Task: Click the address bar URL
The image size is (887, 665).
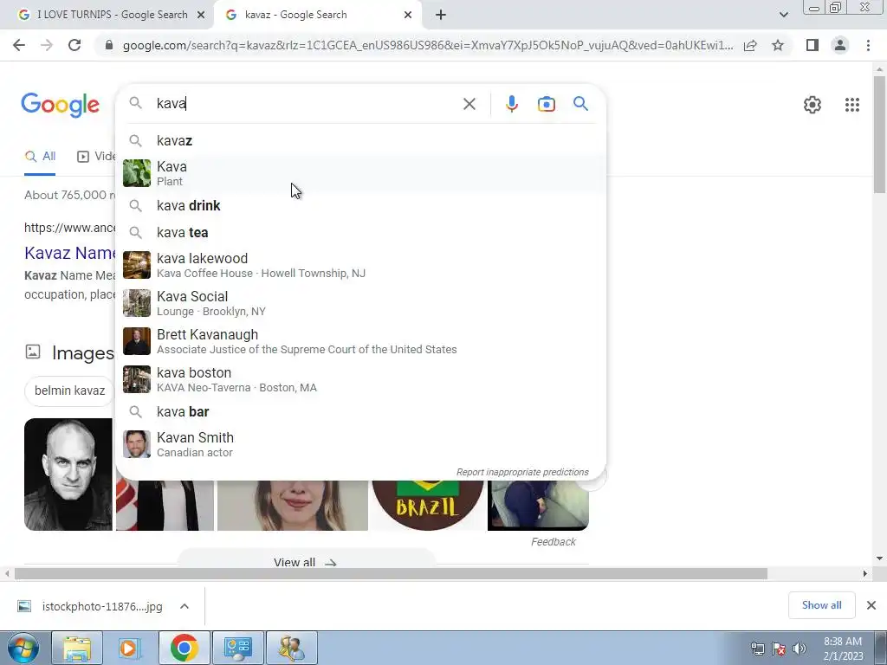Action: (428, 45)
